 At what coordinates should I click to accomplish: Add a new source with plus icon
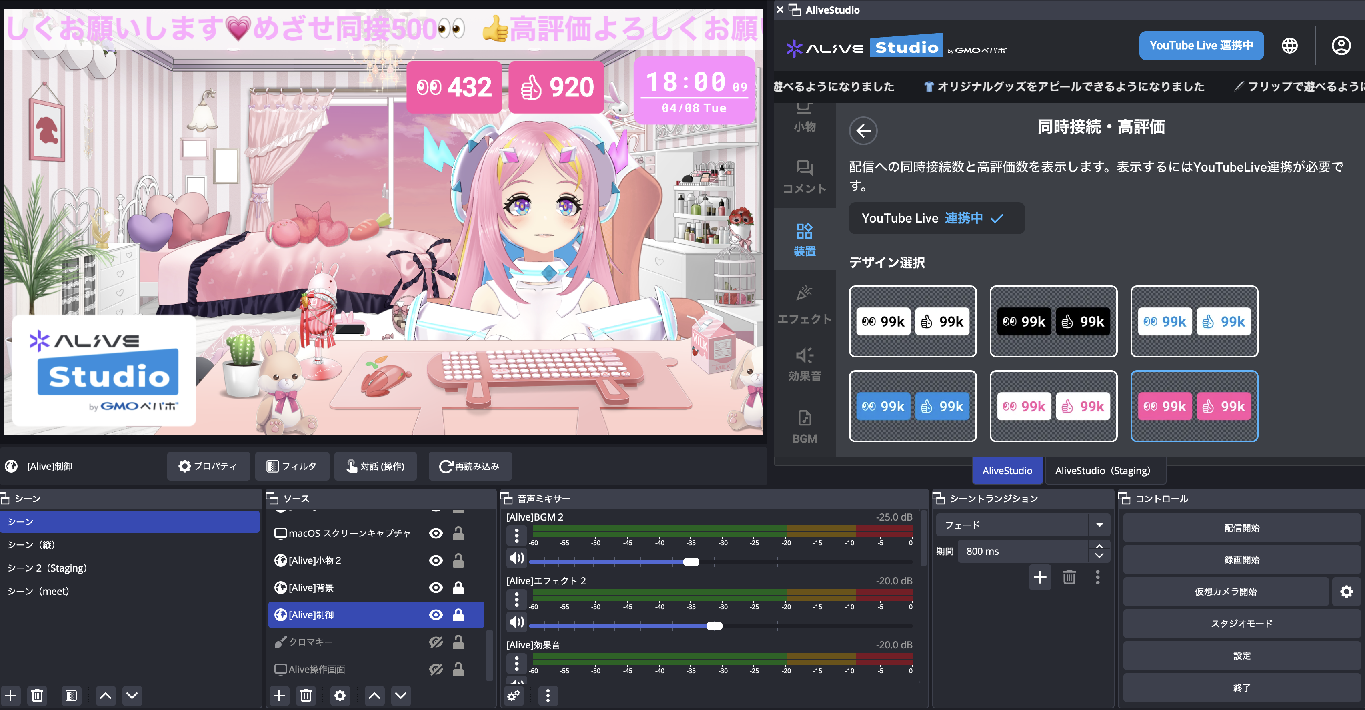click(x=279, y=695)
